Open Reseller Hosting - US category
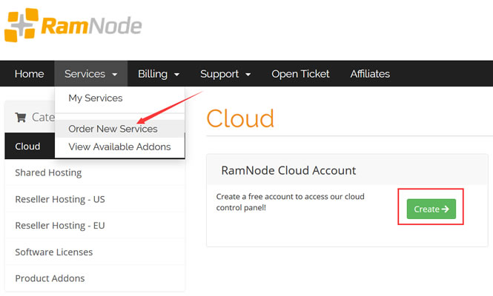The width and height of the screenshot is (493, 296). click(x=95, y=199)
